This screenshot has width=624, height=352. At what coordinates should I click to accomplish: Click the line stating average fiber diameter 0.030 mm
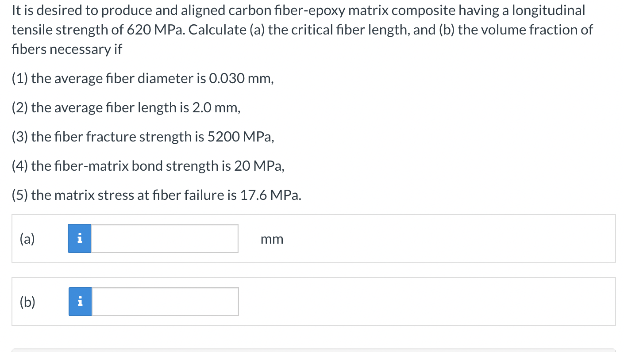pos(143,79)
